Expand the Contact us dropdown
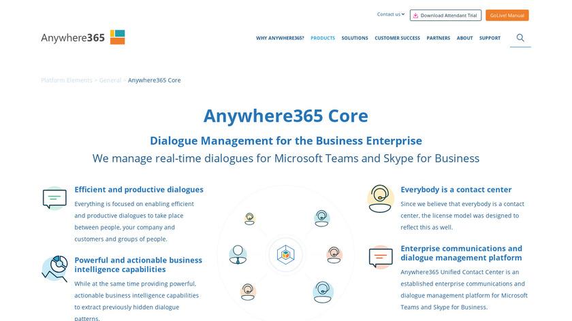This screenshot has width=572, height=321. click(x=391, y=14)
